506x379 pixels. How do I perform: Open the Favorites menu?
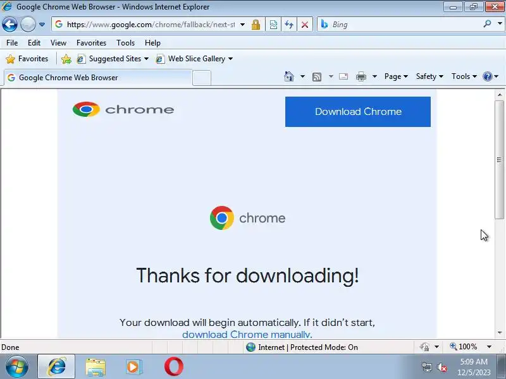pos(91,43)
